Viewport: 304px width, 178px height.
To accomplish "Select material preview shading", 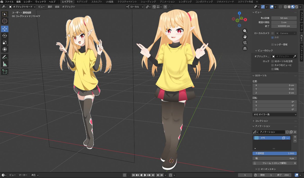I will 293,7.
